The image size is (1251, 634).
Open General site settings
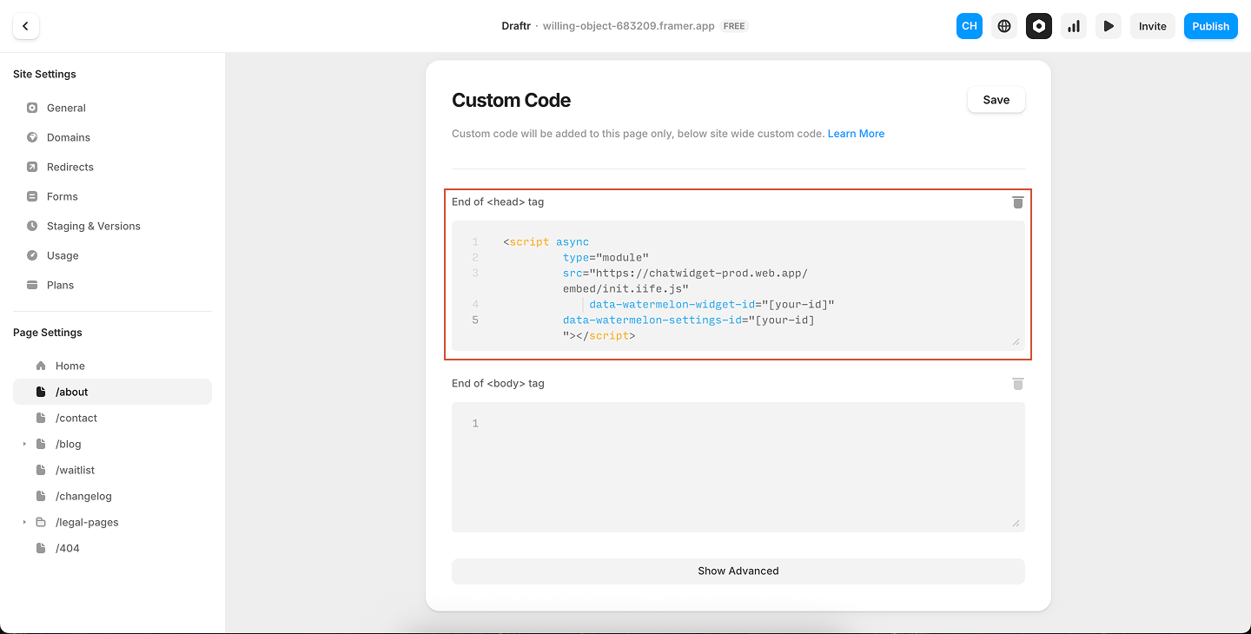coord(112,108)
